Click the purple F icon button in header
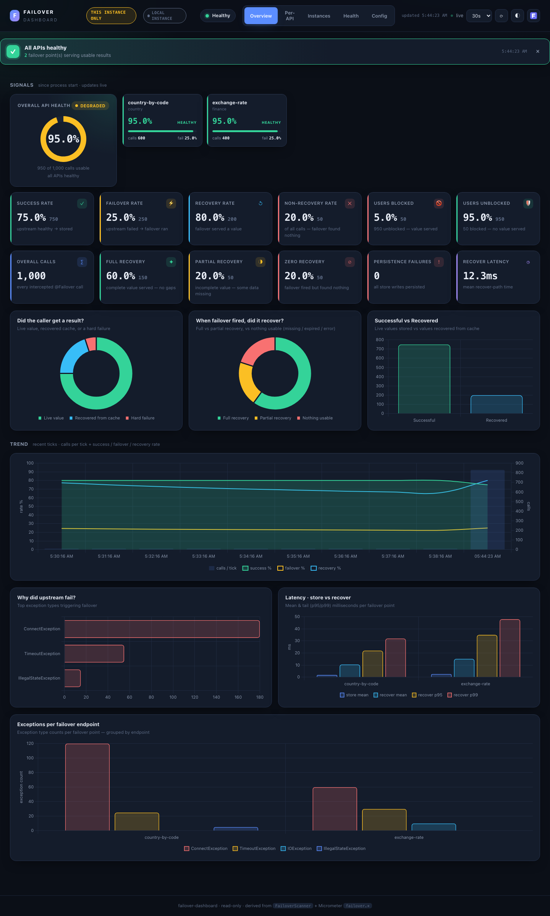 [534, 16]
